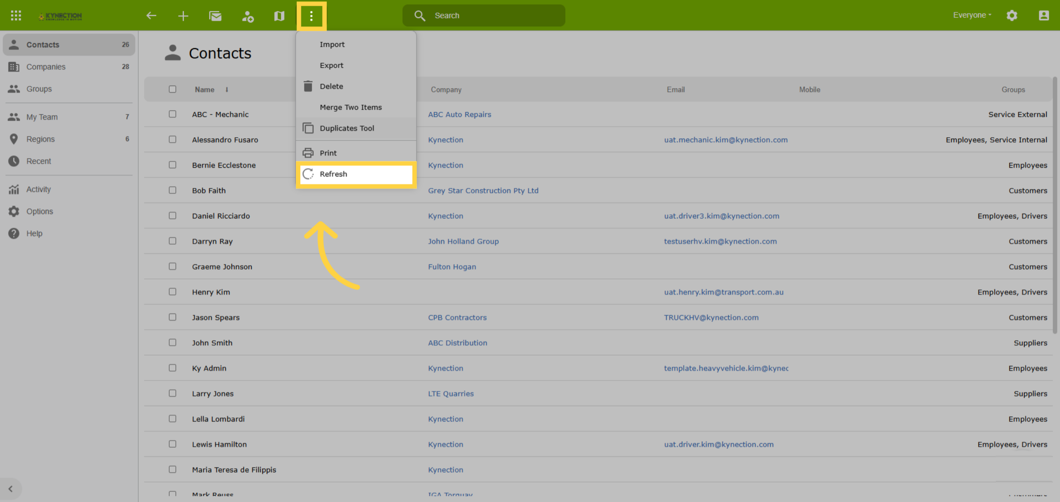Viewport: 1060px width, 502px height.
Task: Click the Delete trash icon
Action: click(x=308, y=86)
